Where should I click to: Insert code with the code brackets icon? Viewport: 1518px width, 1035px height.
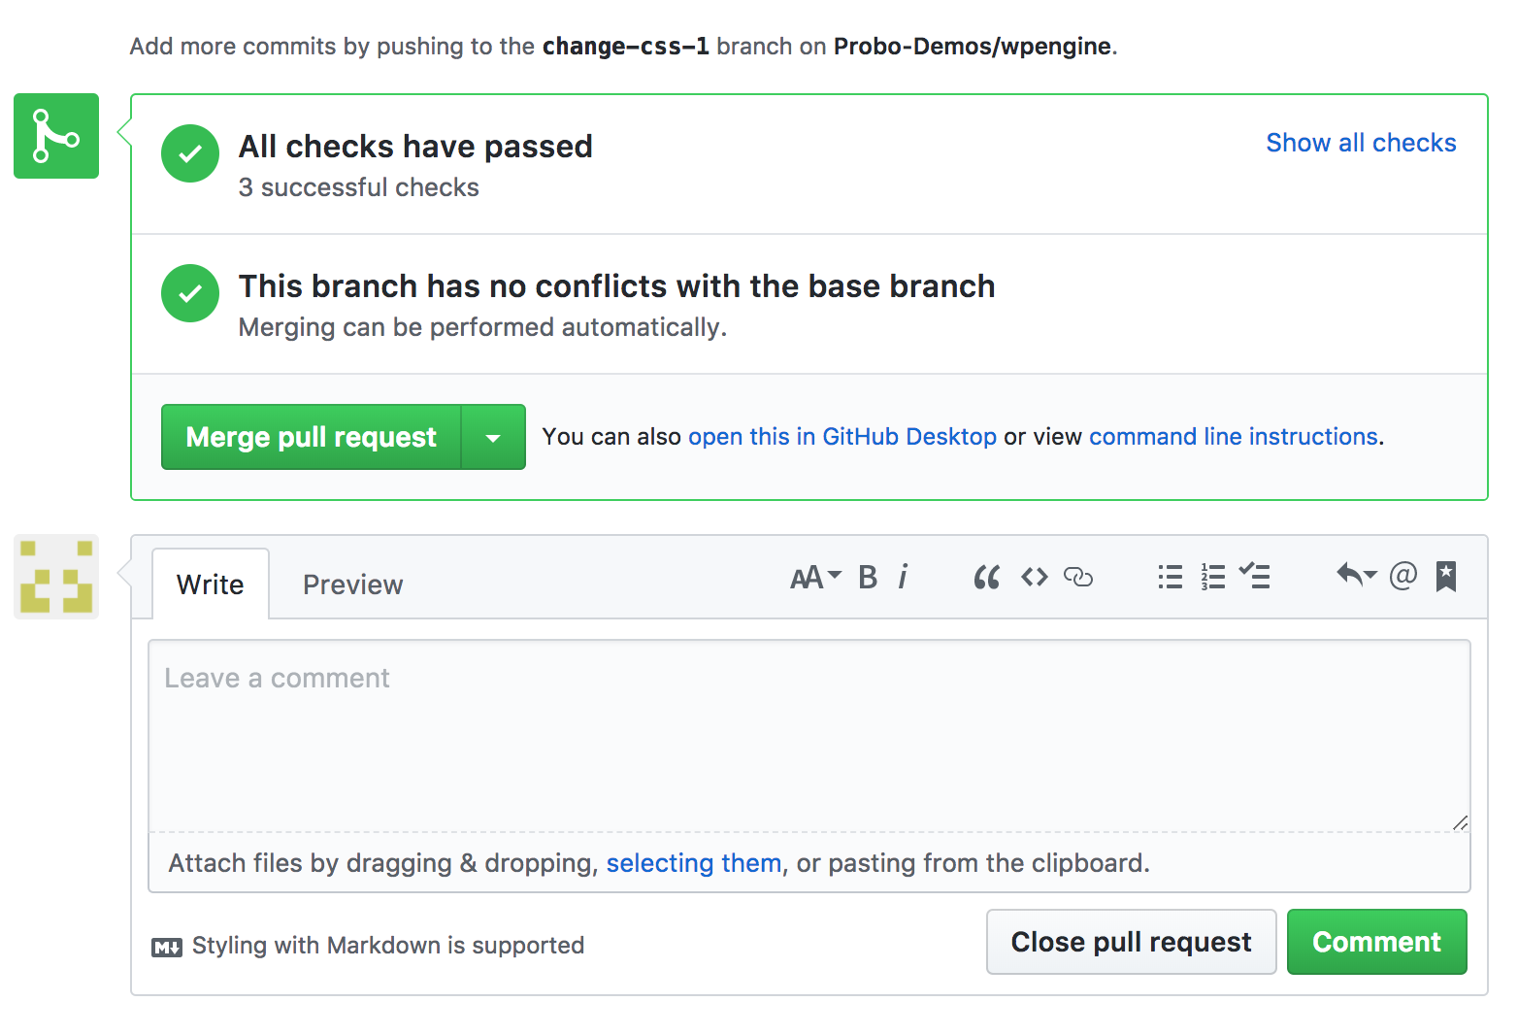[1035, 578]
